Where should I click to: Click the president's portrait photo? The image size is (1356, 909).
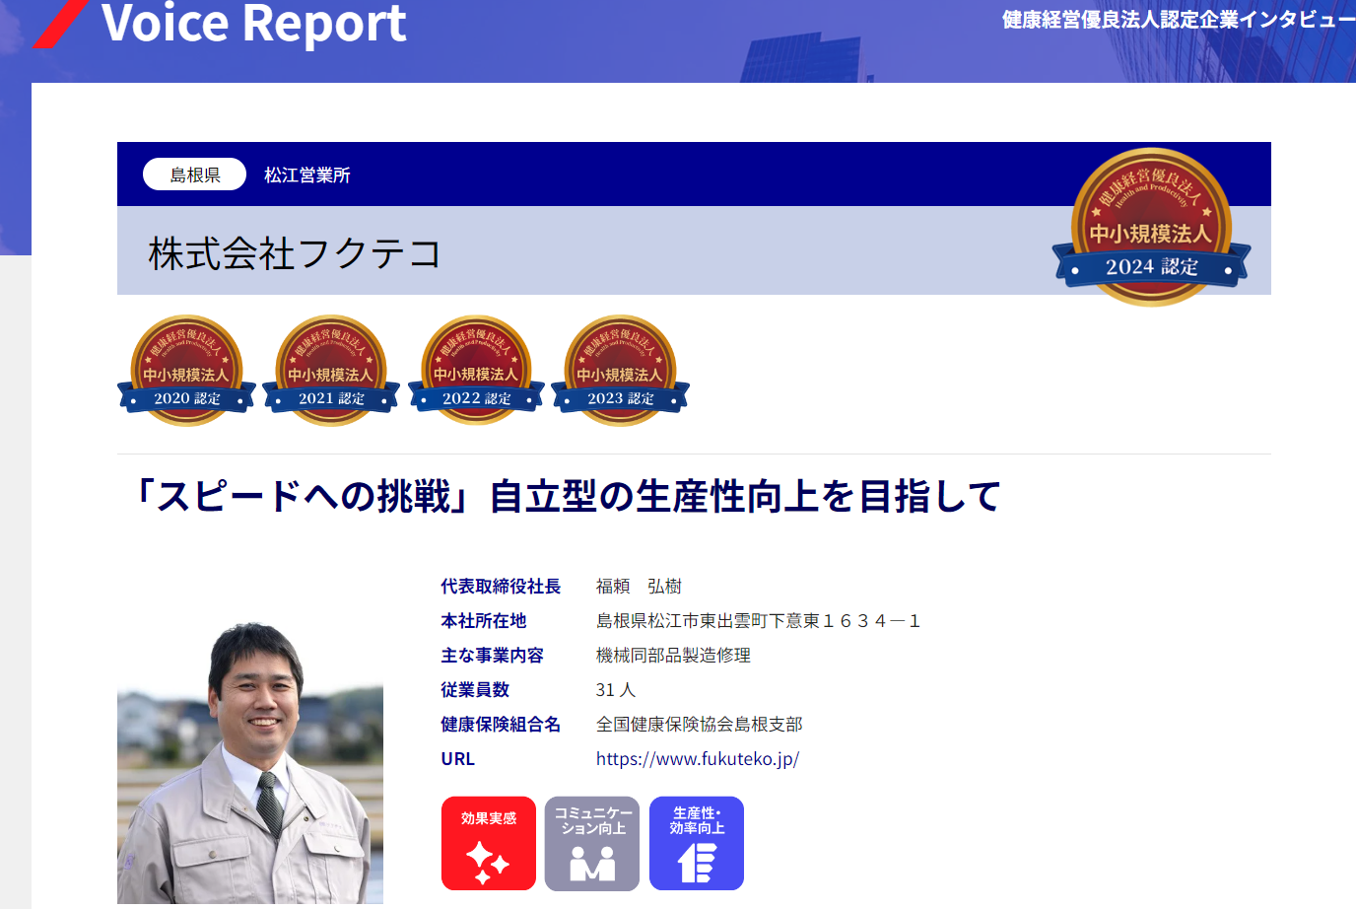250,763
